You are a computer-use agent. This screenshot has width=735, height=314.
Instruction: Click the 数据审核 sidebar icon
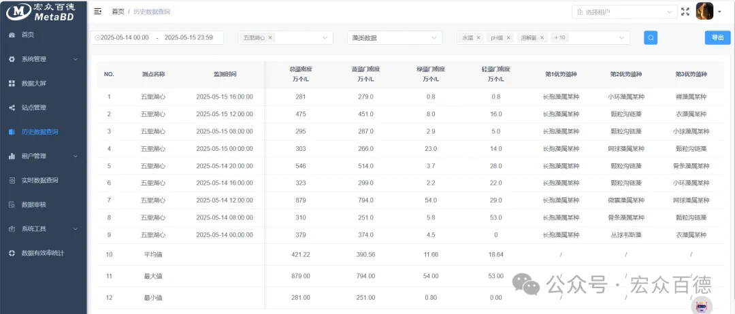pyautogui.click(x=12, y=205)
